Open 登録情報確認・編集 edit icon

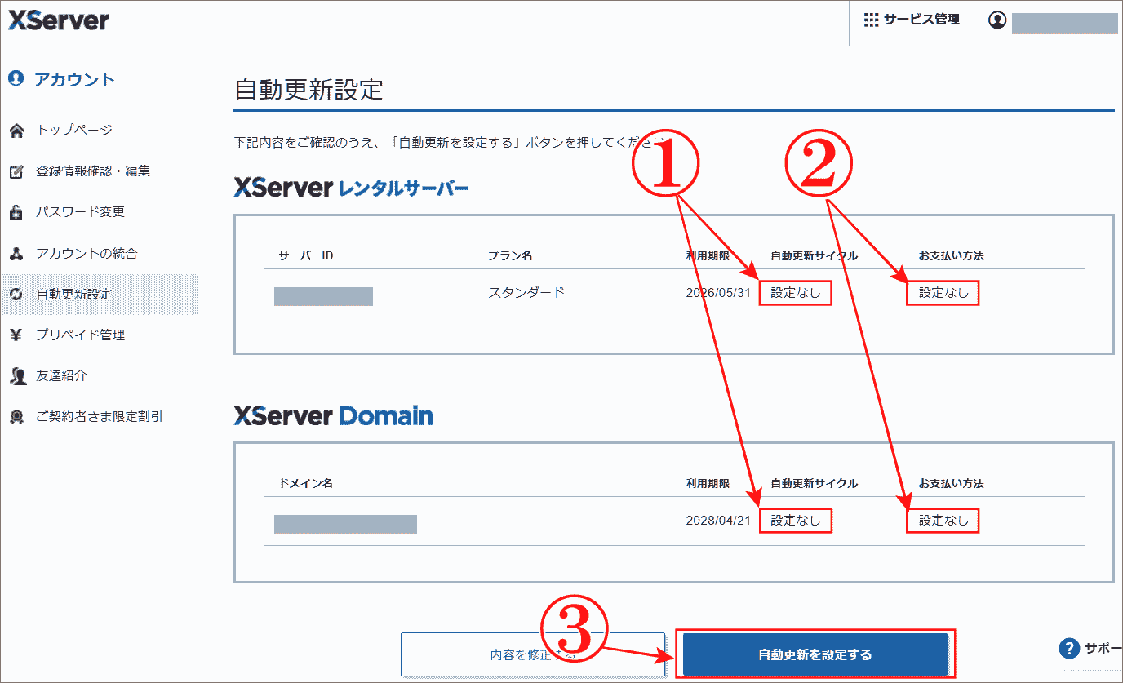(17, 170)
